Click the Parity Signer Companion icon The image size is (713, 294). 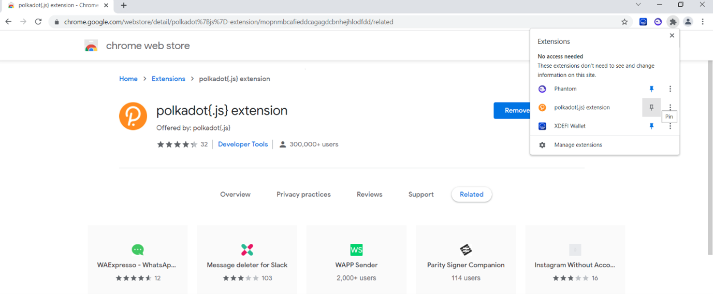pos(465,250)
